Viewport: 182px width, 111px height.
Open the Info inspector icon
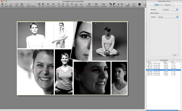click(140, 5)
